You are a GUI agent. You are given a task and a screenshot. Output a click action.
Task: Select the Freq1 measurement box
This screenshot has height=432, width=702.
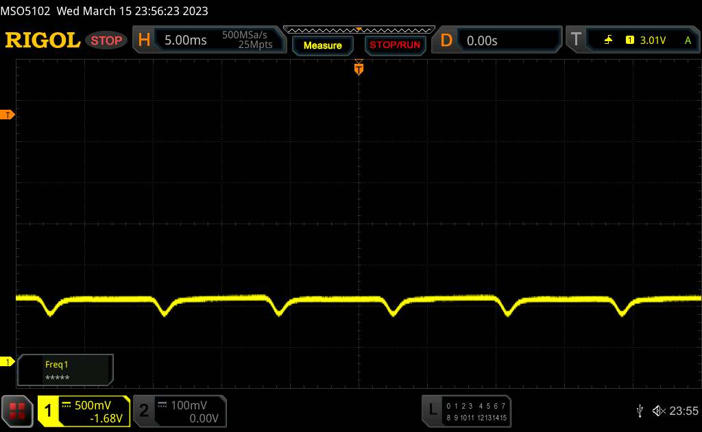pyautogui.click(x=65, y=370)
